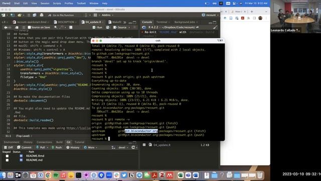Open Git History with the clock button
Viewport: 321px width, 181px height.
click(73, 147)
